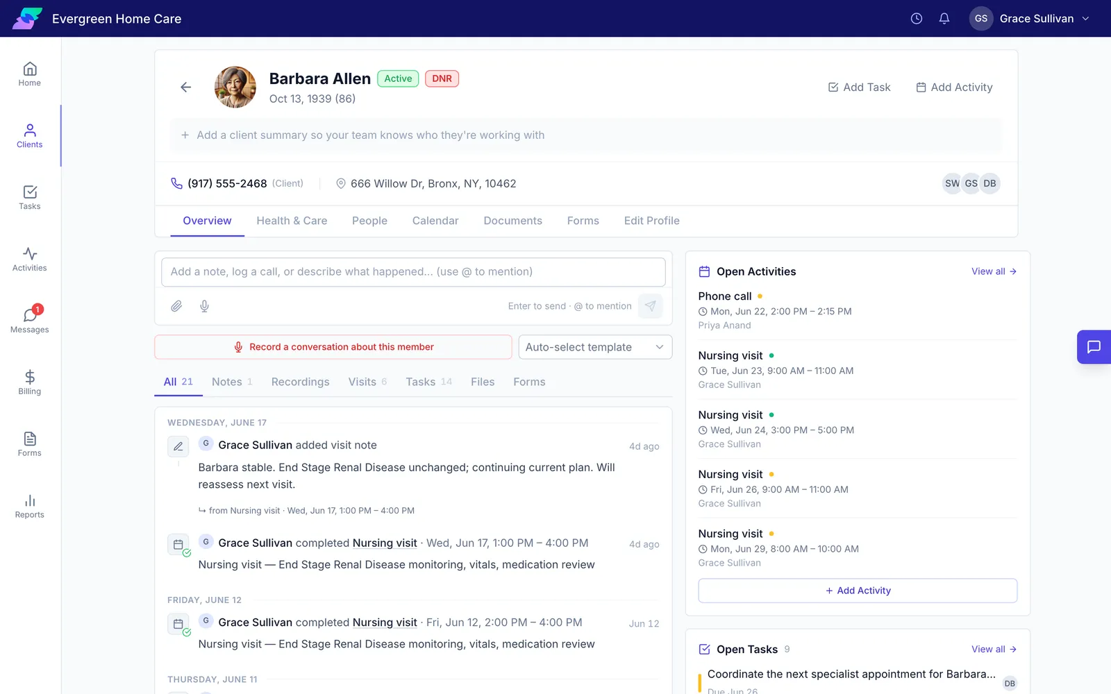Attach a file with paperclip icon
The width and height of the screenshot is (1111, 694).
pyautogui.click(x=177, y=306)
